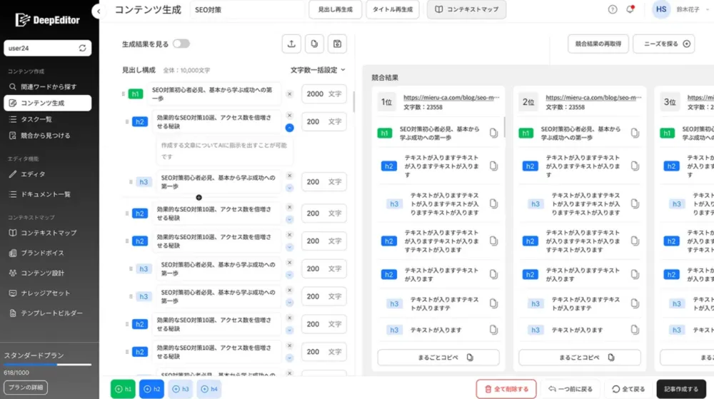Click the 記事作成する button

(680, 389)
